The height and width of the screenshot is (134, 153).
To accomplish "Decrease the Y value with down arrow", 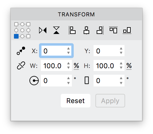I will click(121, 53).
